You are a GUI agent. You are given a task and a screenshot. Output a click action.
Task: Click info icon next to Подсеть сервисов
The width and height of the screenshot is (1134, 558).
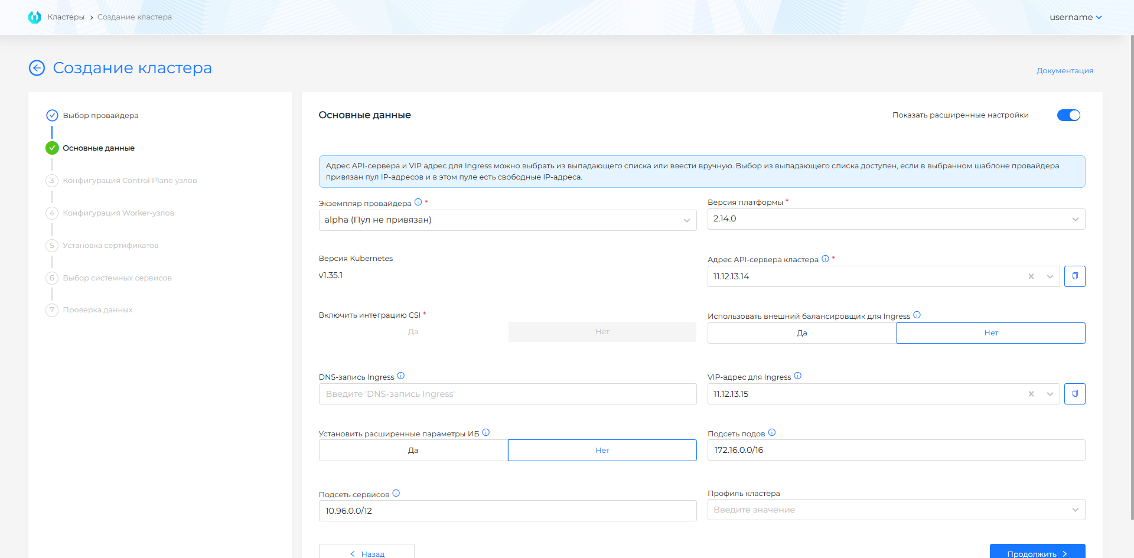click(396, 493)
